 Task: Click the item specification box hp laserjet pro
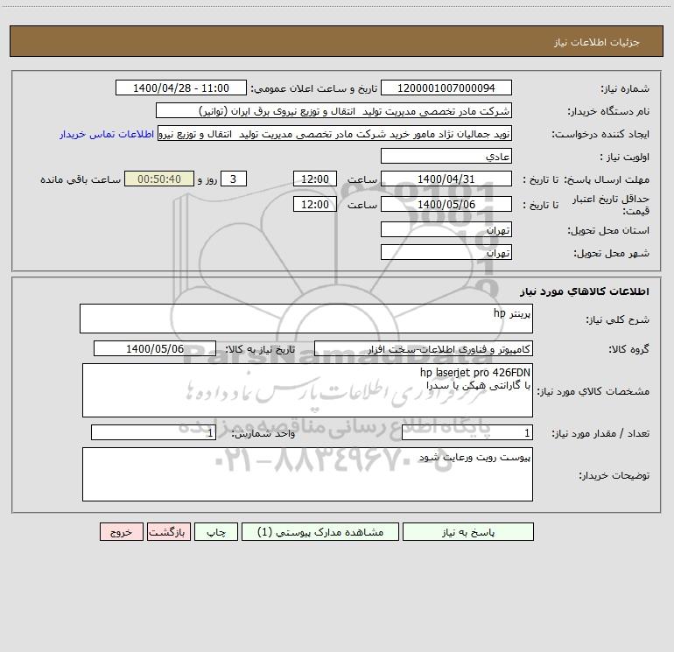[x=307, y=390]
